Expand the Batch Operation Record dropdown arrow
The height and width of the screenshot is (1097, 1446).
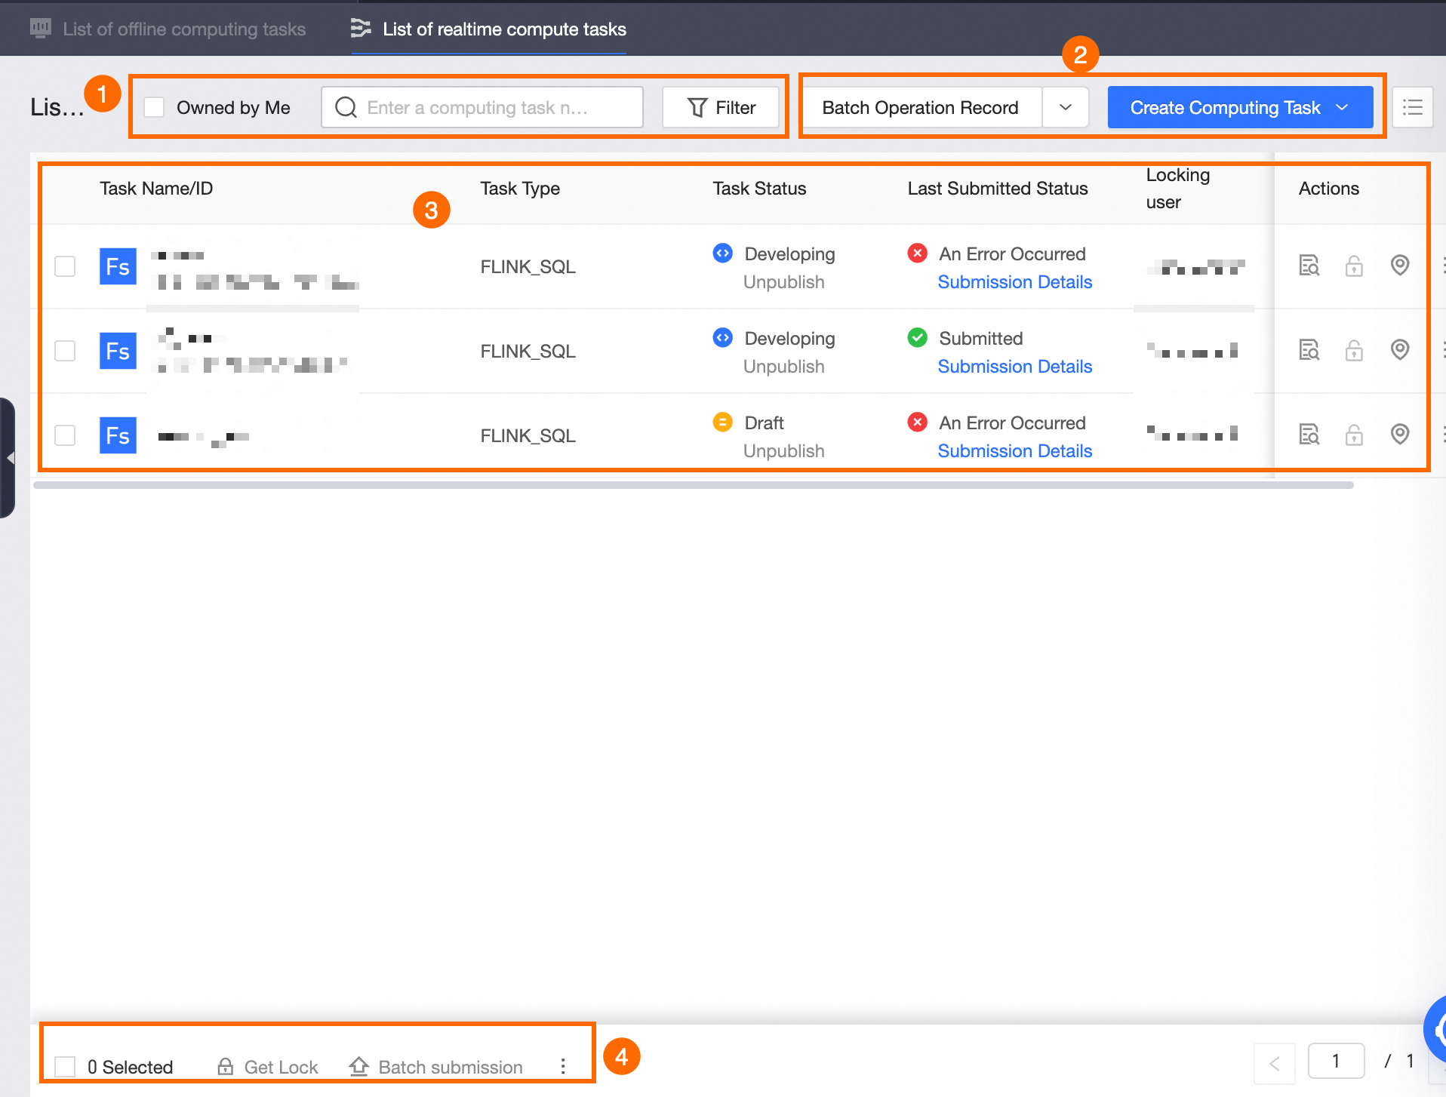point(1066,107)
